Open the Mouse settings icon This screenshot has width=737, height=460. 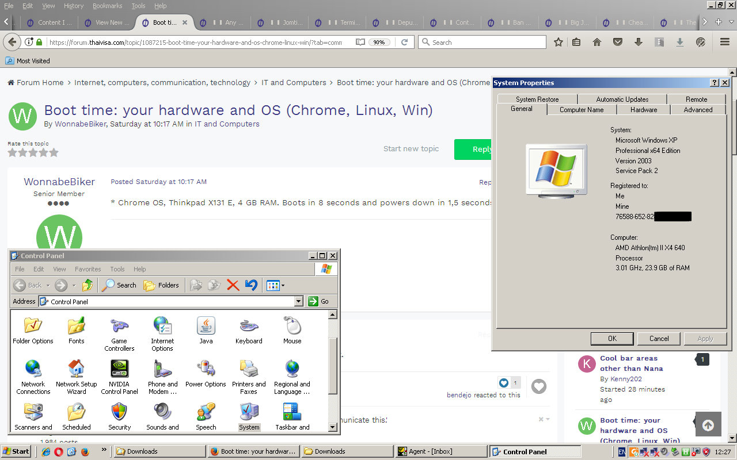292,331
